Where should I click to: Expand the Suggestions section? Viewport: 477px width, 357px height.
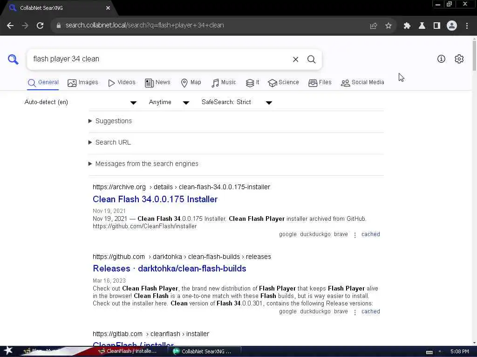point(110,121)
